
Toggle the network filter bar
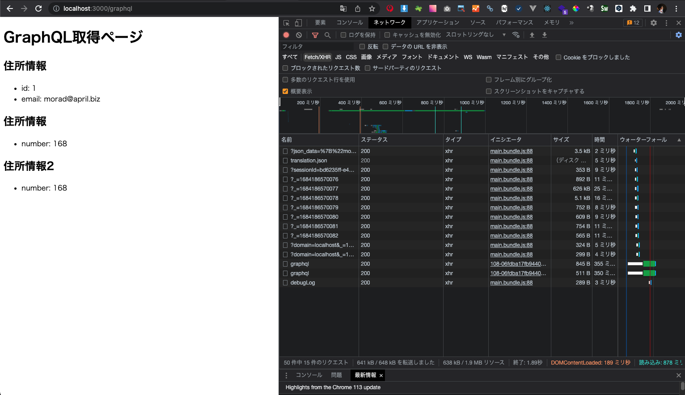click(315, 34)
